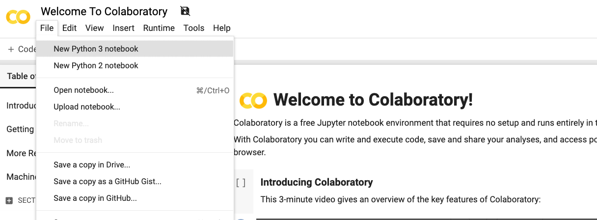The image size is (597, 220).
Task: Open the Edit menu
Action: coord(69,28)
